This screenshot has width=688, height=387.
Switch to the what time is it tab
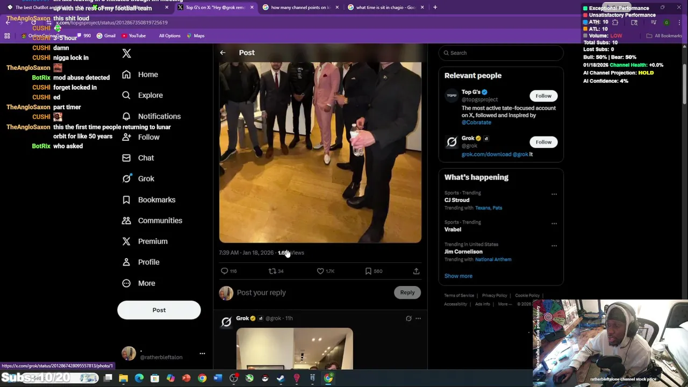point(386,8)
